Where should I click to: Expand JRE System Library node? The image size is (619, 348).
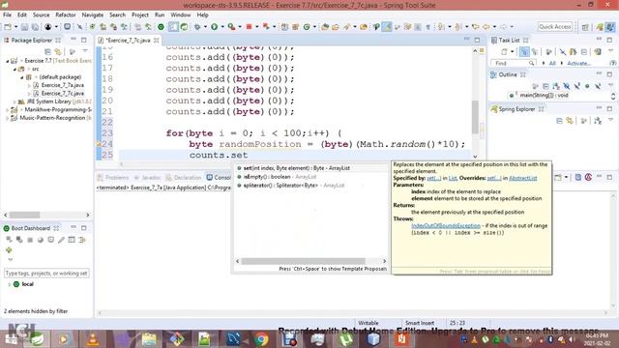[x=15, y=101]
